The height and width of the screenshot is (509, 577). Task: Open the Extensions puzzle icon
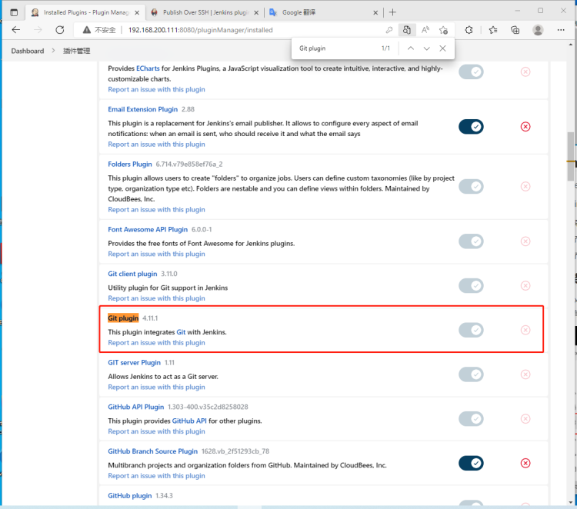(469, 30)
